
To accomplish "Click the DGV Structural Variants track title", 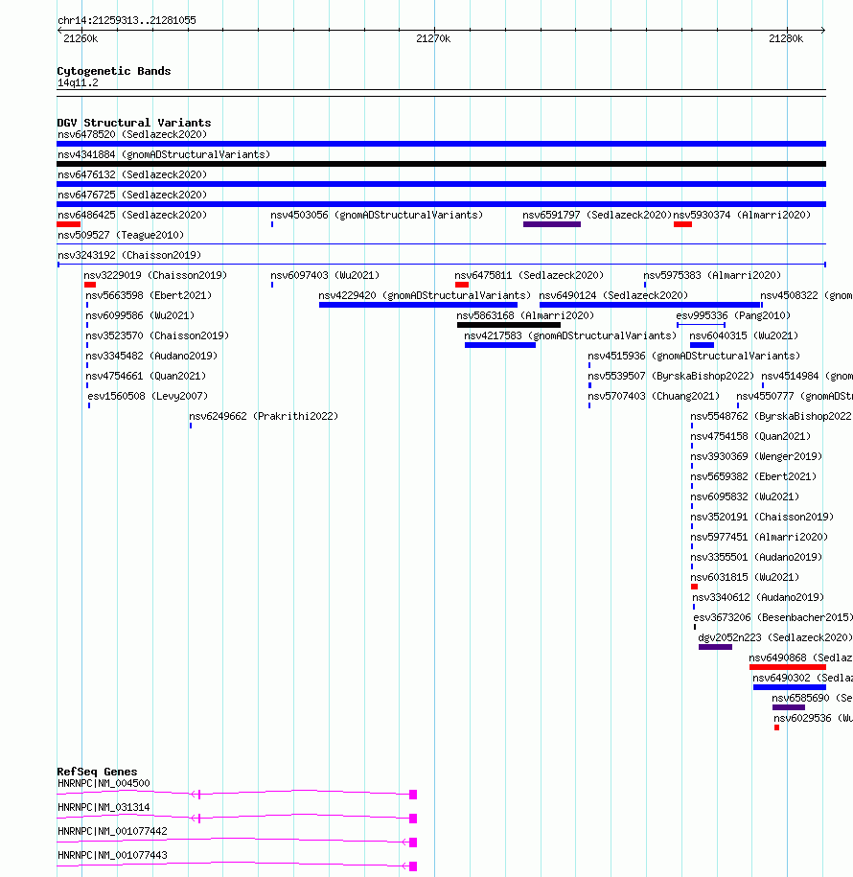I will click(x=134, y=123).
